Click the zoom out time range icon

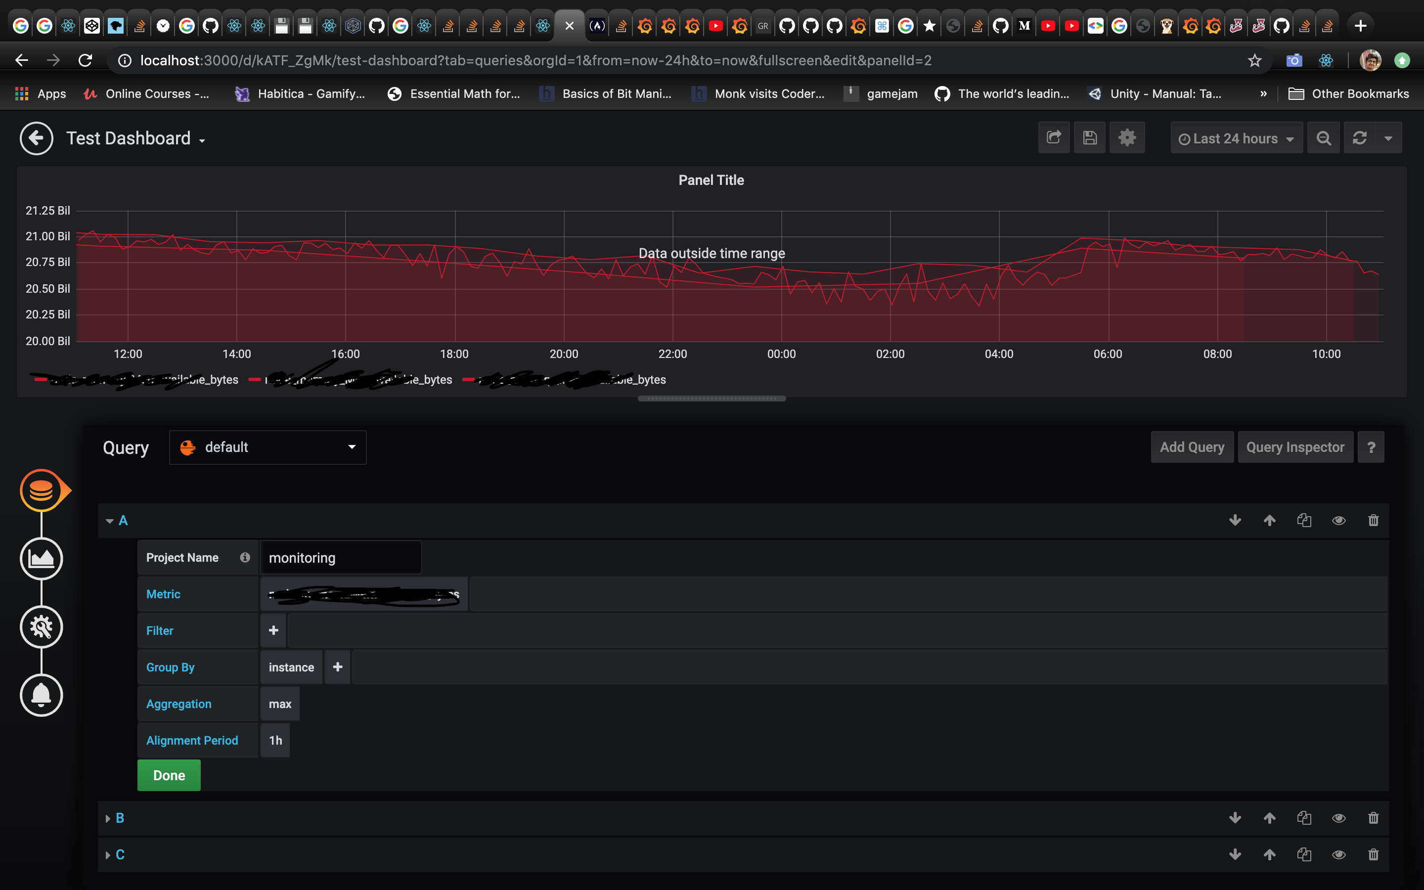(x=1323, y=138)
